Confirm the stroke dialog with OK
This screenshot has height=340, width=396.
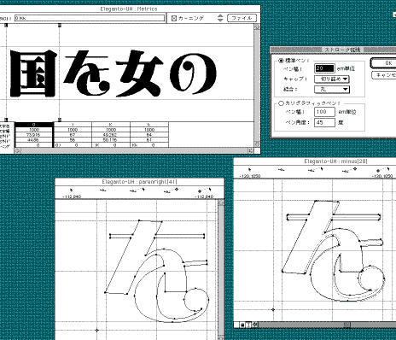click(x=384, y=63)
